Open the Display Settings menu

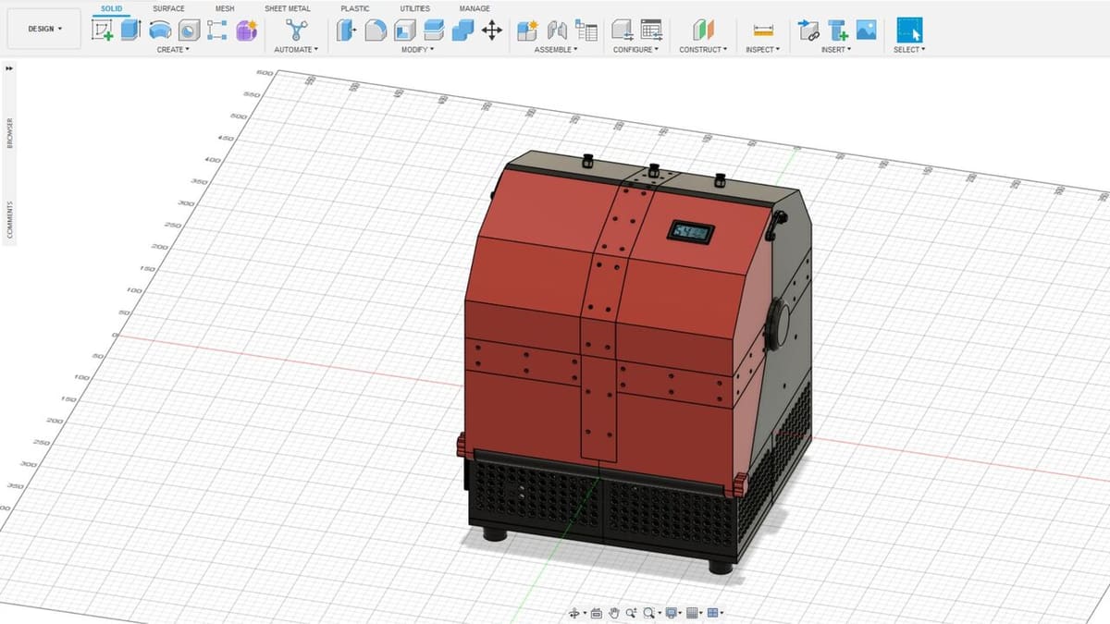(x=672, y=613)
